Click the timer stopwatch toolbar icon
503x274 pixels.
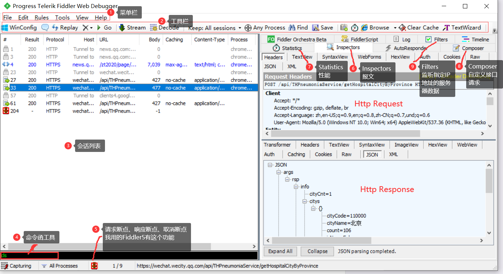coord(355,28)
